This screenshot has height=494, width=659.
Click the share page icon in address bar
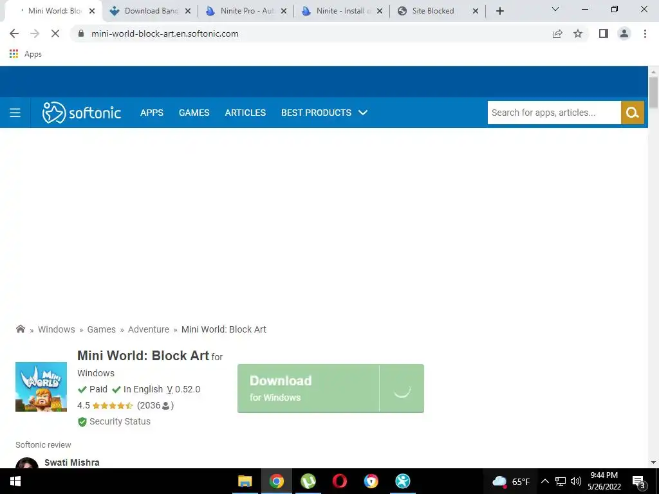[557, 33]
